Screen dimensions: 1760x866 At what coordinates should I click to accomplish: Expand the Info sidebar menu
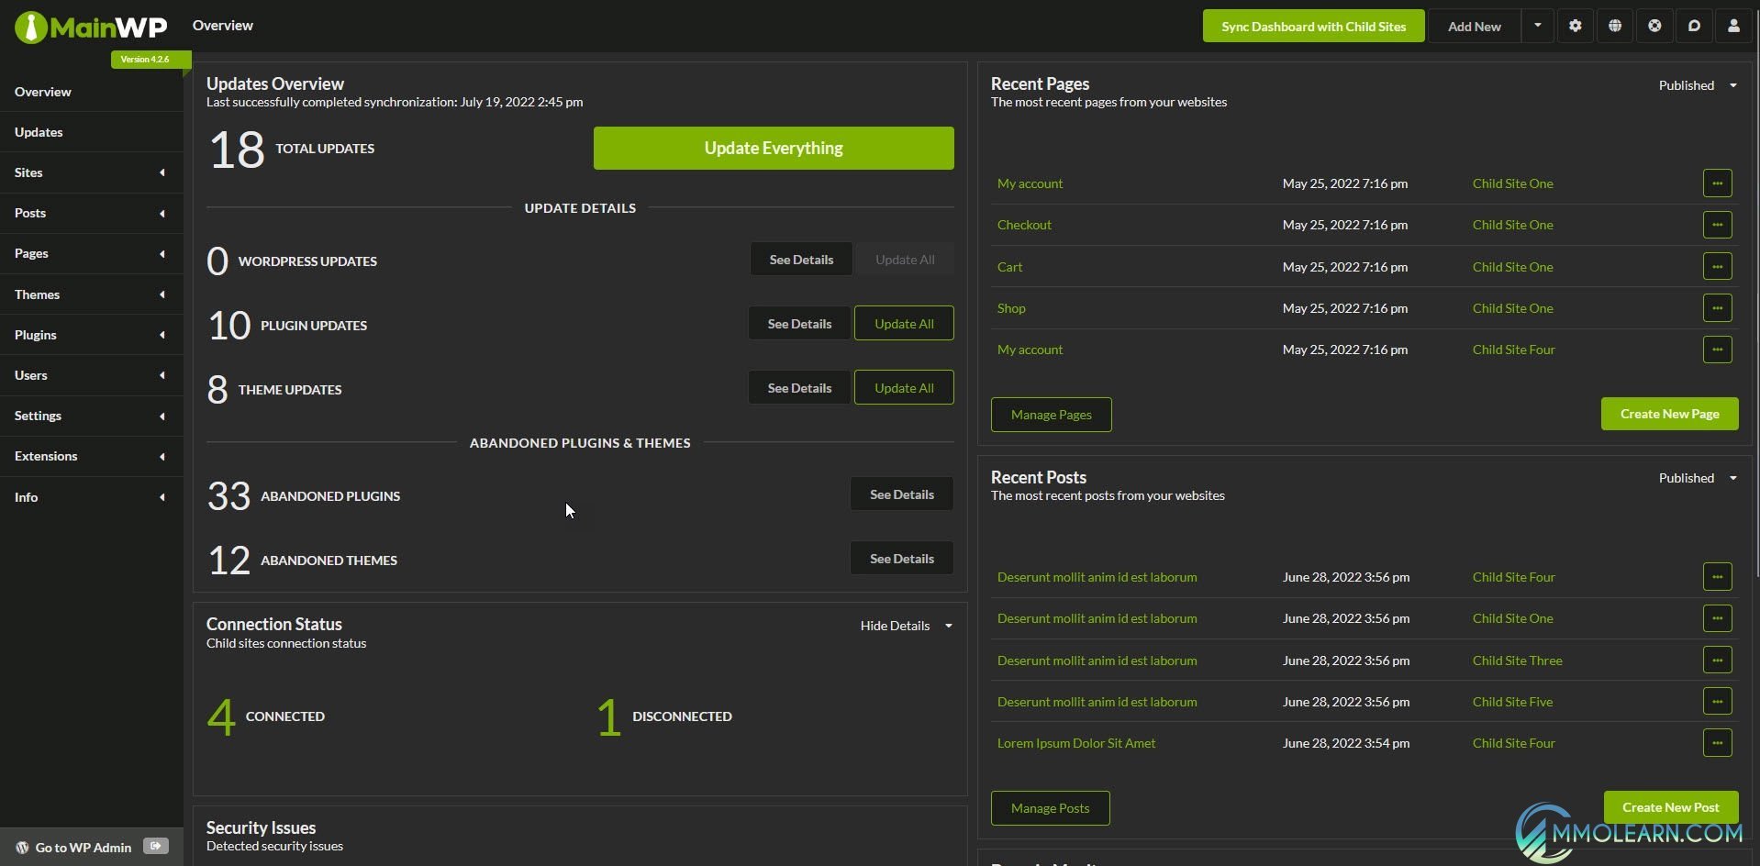click(91, 497)
